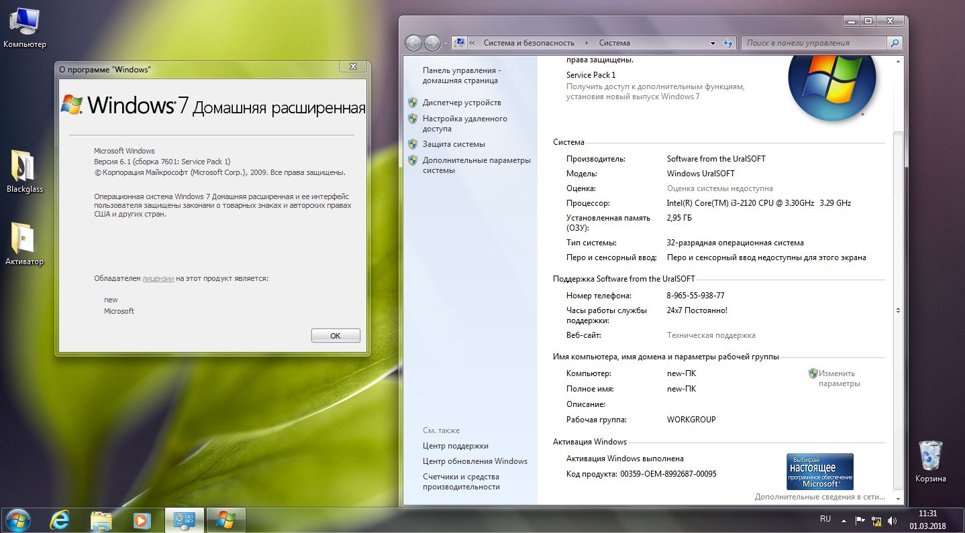Image resolution: width=965 pixels, height=533 pixels.
Task: Select the Система breadcrumb segment
Action: [x=614, y=43]
